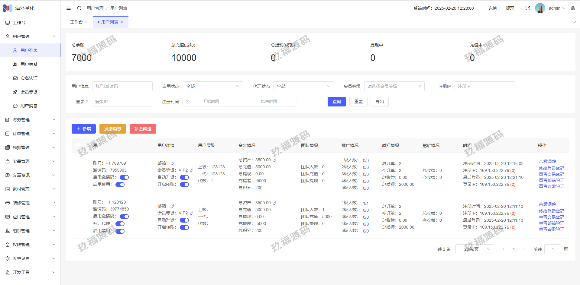Open settings via the top-right gear icon

[573, 8]
